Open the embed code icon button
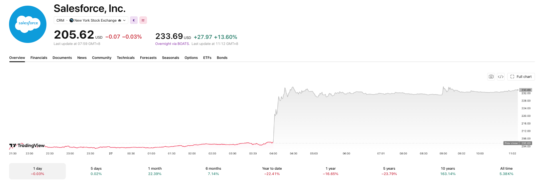Screen dimensions: 541x189 tap(501, 77)
